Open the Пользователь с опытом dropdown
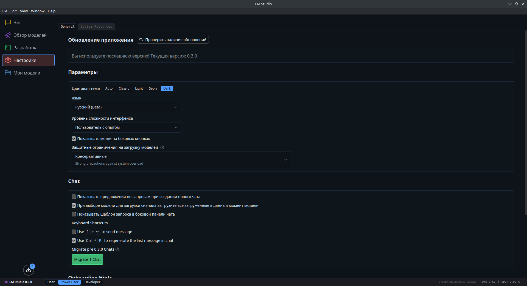Viewport: 527px width, 286px height. point(127,127)
